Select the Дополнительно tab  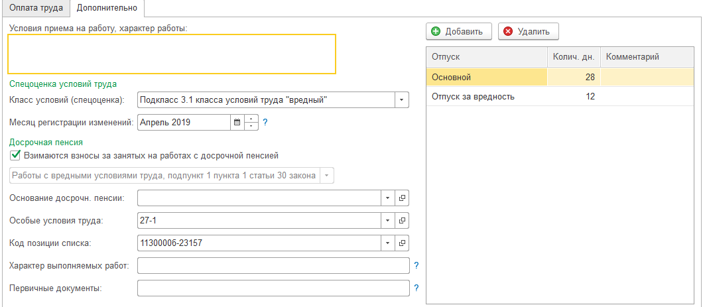coord(107,8)
